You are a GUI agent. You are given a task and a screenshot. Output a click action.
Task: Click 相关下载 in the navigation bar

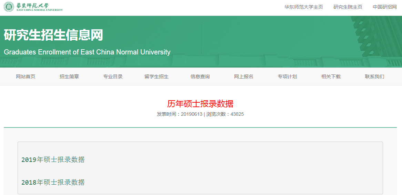click(x=331, y=76)
